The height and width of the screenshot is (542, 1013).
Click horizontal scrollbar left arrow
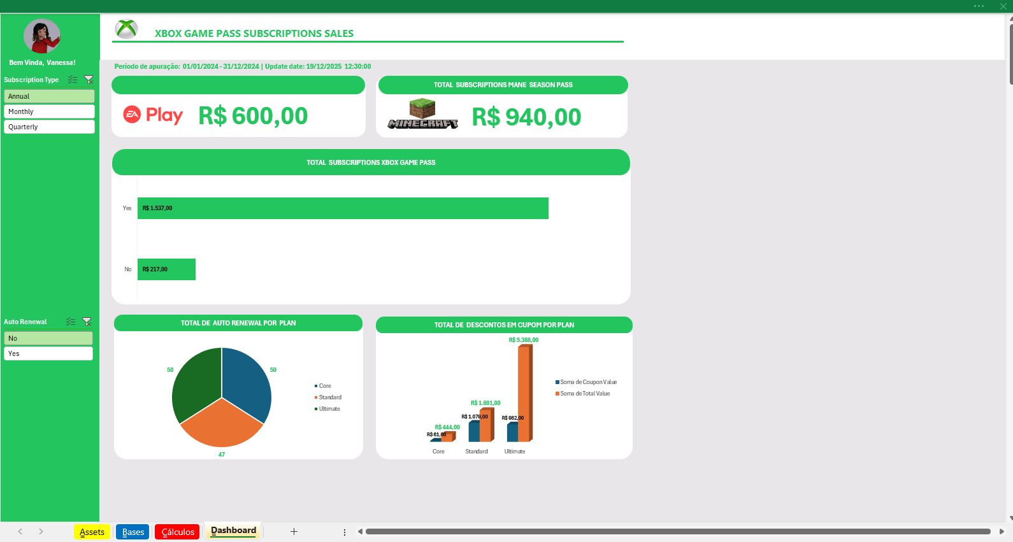360,531
